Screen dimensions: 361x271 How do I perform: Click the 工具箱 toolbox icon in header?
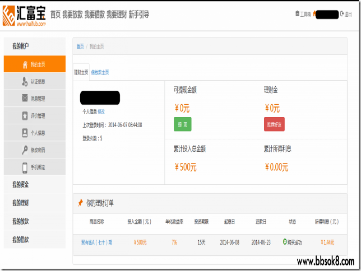[297, 15]
